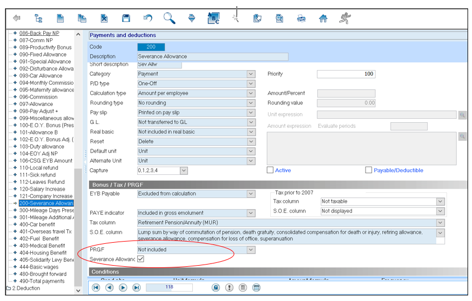This screenshot has height=301, width=472.
Task: Open the magnifying glass search tool
Action: pos(169,18)
